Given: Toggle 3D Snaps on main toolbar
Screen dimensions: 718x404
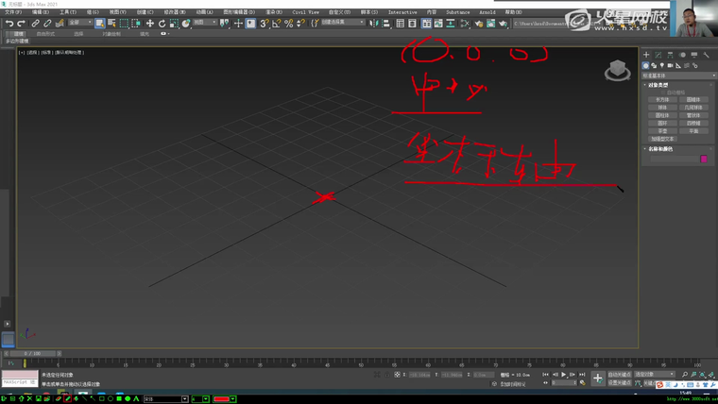Looking at the screenshot, I should 265,24.
